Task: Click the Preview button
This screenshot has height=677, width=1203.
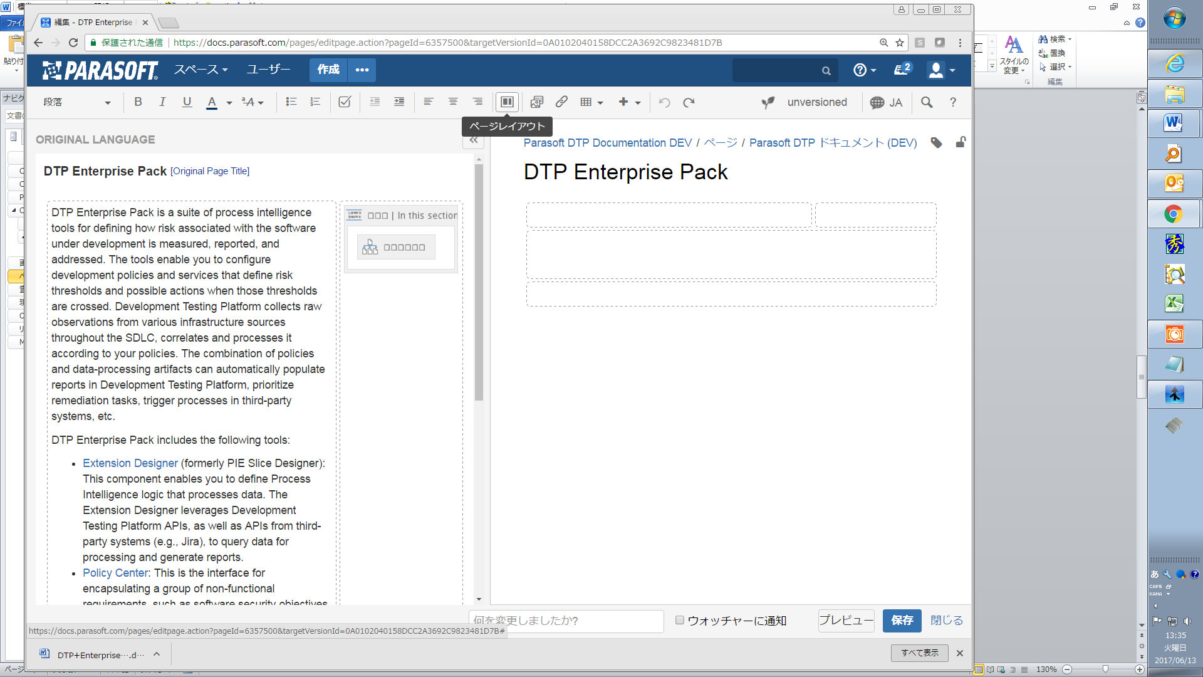Action: tap(846, 621)
